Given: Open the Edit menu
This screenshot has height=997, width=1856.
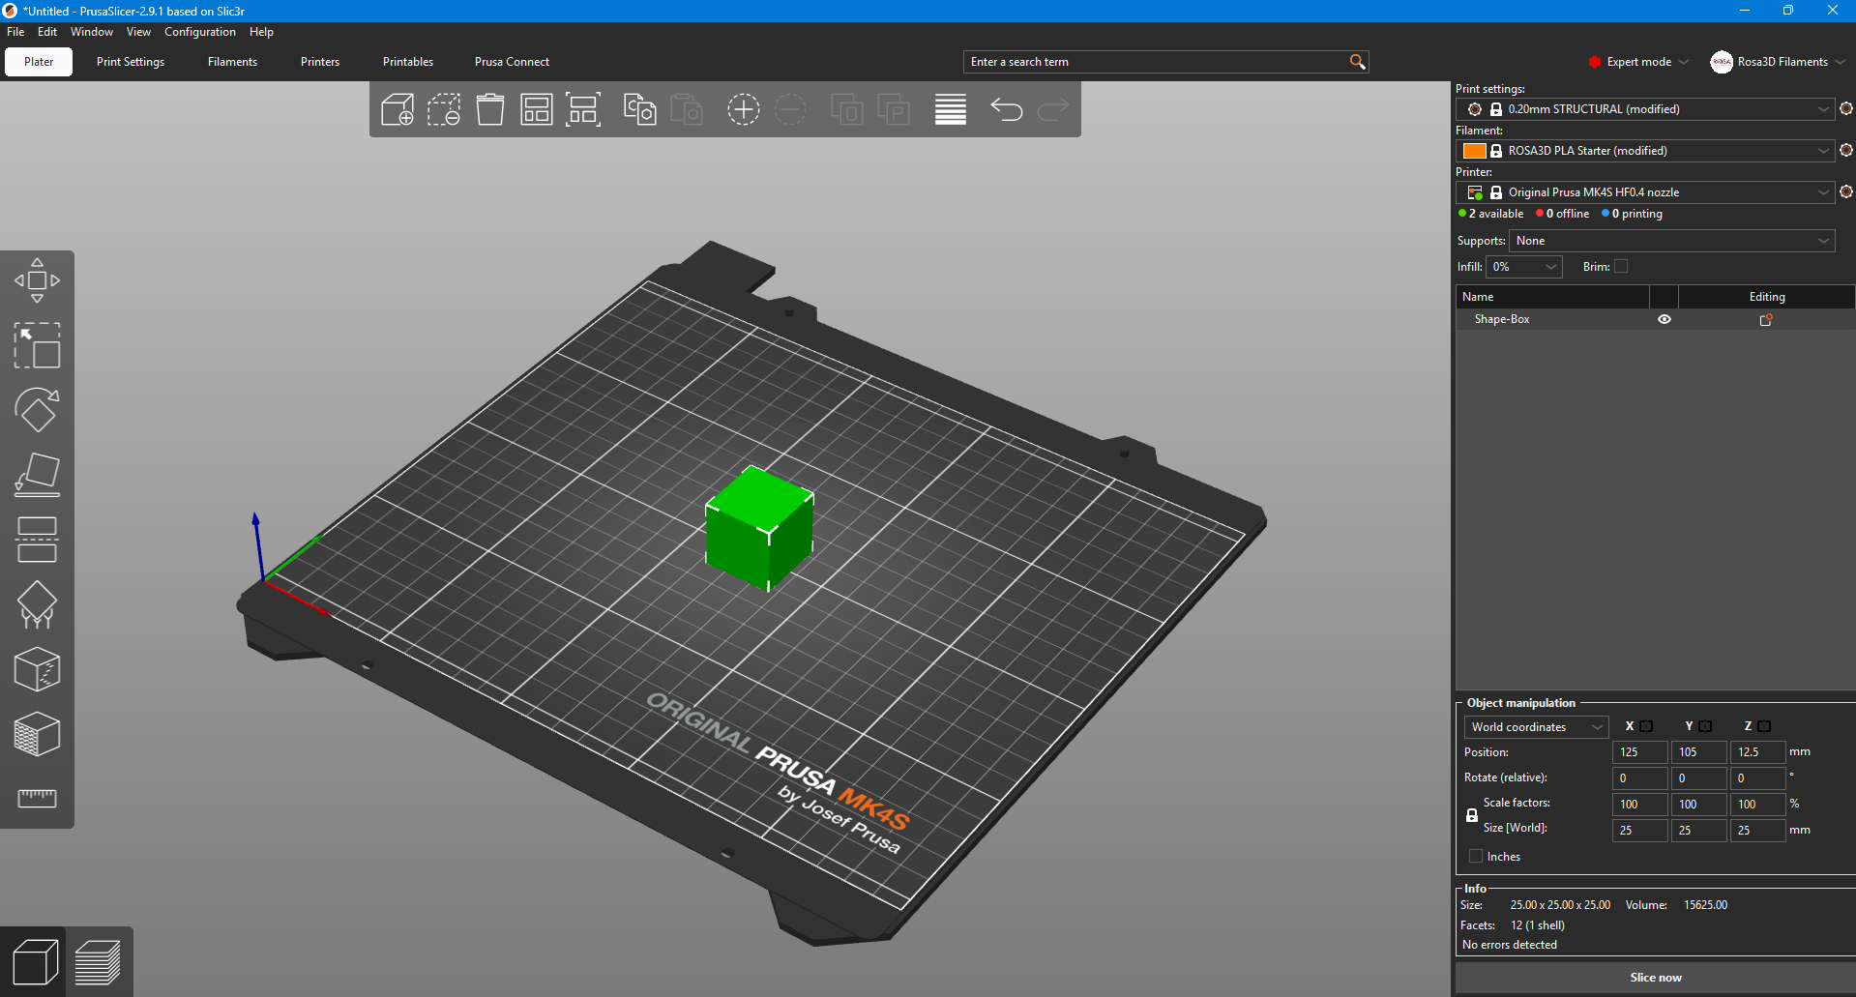Looking at the screenshot, I should click(47, 32).
